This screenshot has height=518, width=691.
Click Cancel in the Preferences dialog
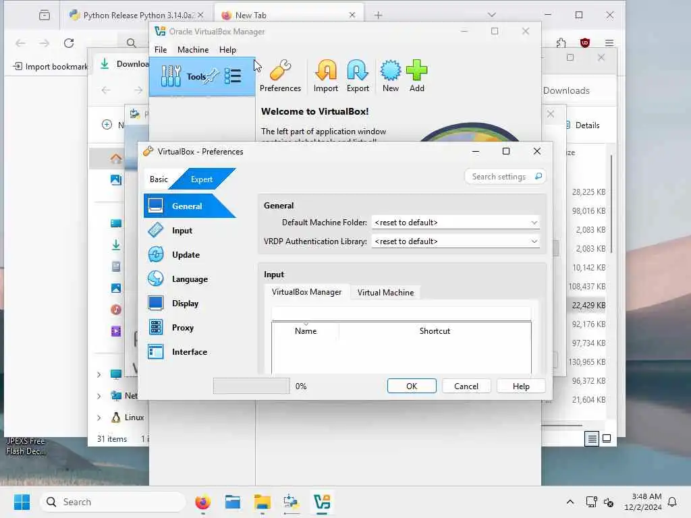point(466,386)
